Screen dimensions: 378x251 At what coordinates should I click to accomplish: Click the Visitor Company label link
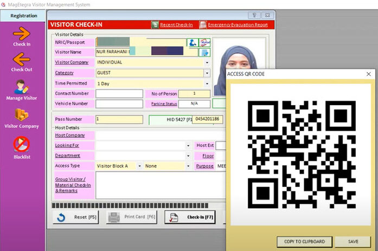tap(72, 62)
